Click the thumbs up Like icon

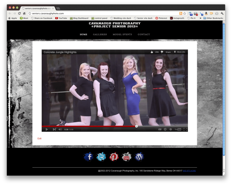152,52
